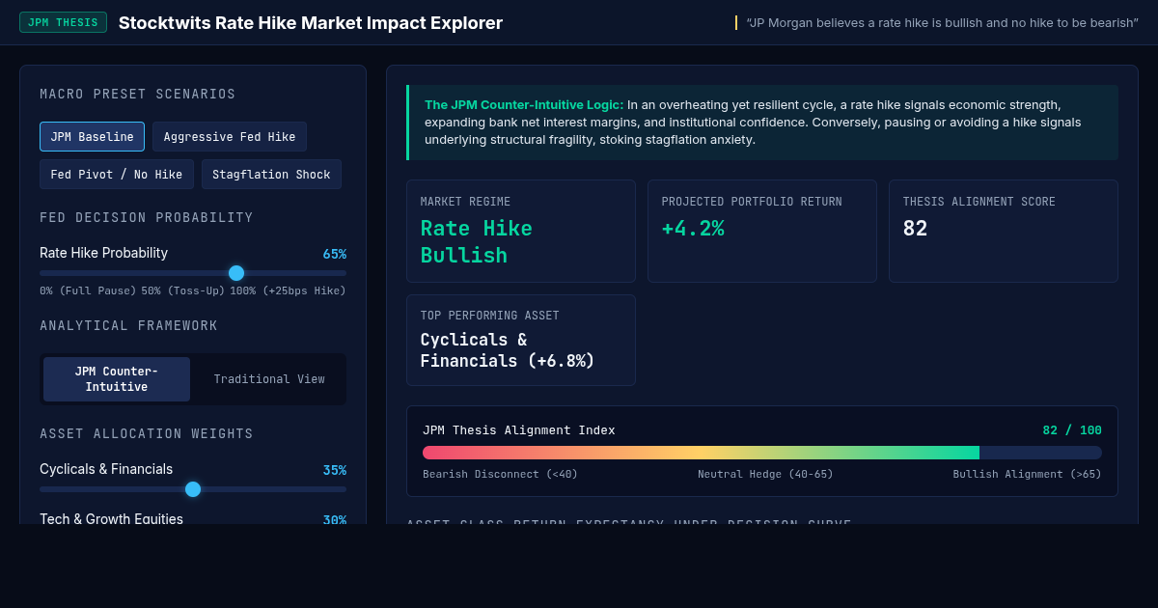
Task: Adjust the Cyclicals & Financials weight slider
Action: (x=193, y=489)
